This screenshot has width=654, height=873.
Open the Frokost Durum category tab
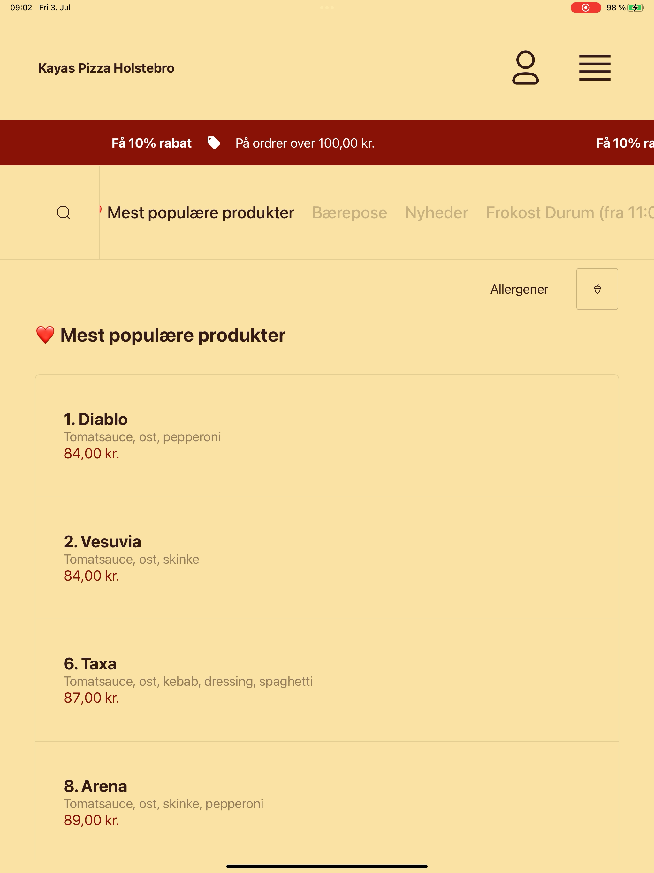click(570, 213)
